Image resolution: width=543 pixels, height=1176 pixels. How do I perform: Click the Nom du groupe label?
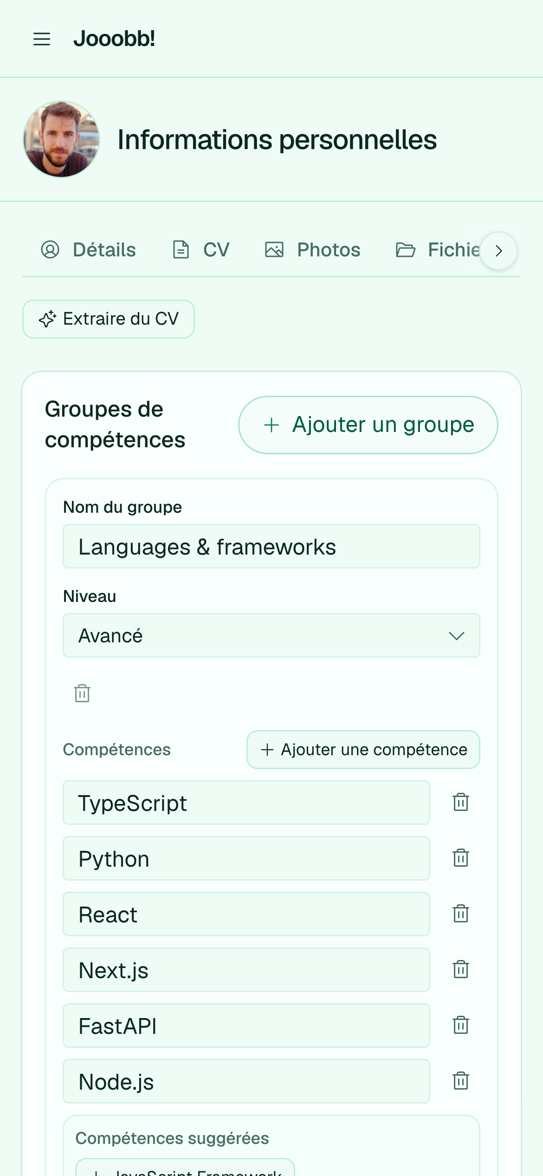coord(123,507)
